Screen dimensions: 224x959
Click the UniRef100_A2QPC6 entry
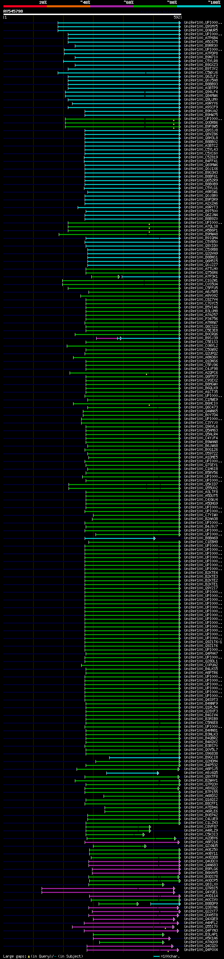pos(201,373)
